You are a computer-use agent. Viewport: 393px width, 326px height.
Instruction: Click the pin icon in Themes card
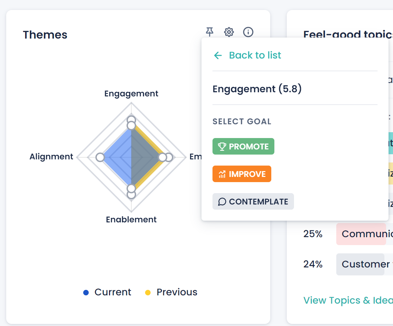[209, 32]
